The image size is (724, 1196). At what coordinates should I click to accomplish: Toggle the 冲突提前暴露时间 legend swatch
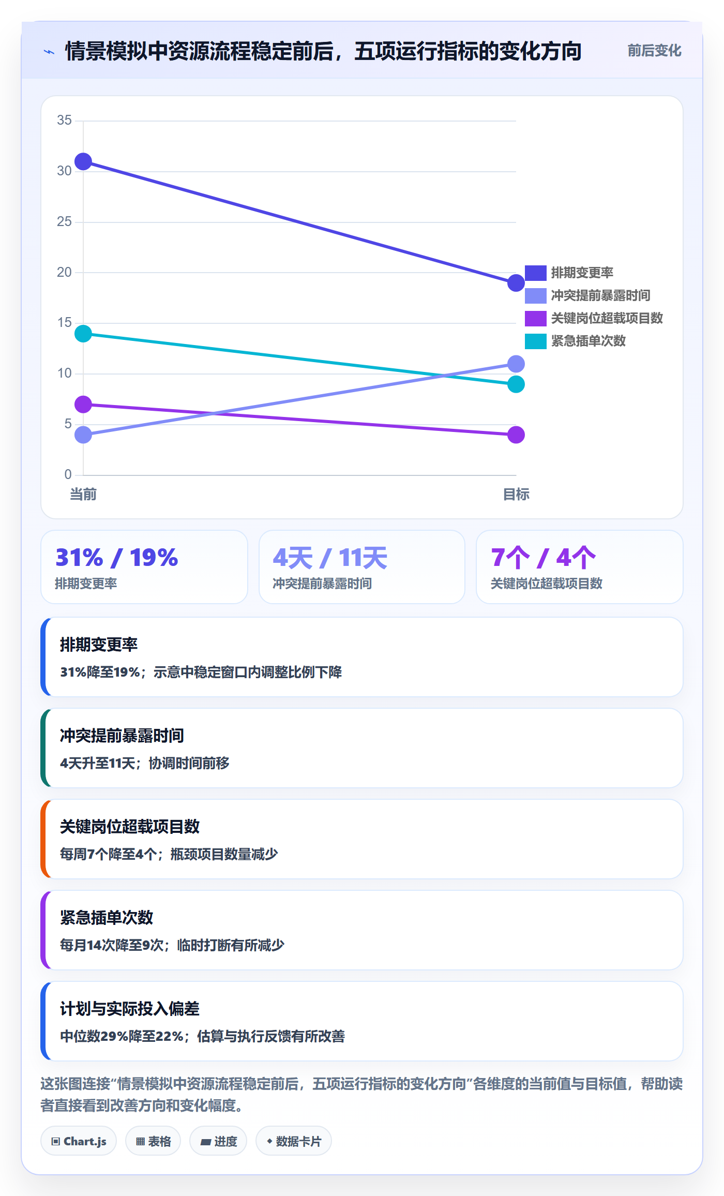point(535,295)
